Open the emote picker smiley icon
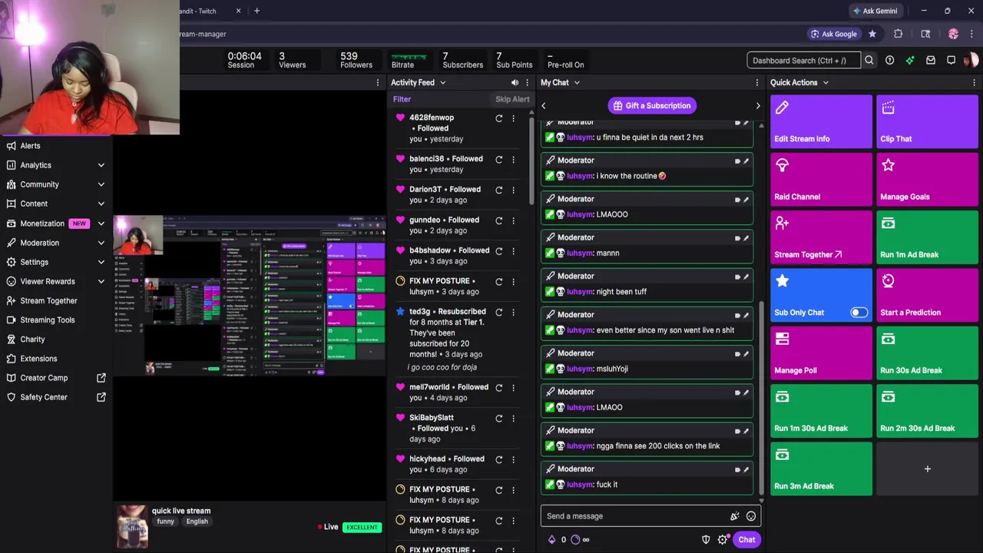 click(751, 516)
